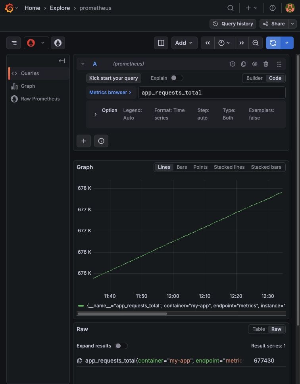Open the query inspector info icon
Screen dimensions: 300x384
coord(101,141)
